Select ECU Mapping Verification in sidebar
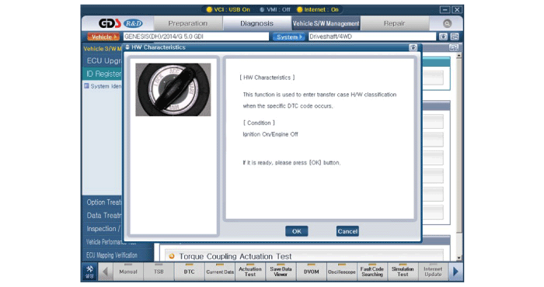544x287 pixels. (x=112, y=255)
